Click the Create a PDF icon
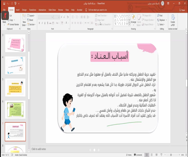This screenshot has width=188, height=157. coord(173,19)
